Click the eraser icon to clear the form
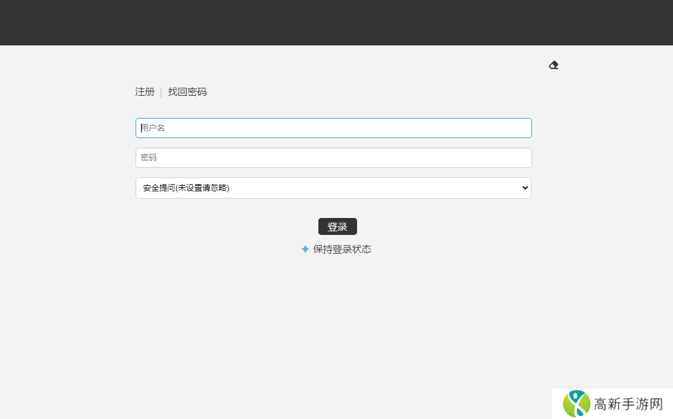This screenshot has width=673, height=419. click(553, 65)
